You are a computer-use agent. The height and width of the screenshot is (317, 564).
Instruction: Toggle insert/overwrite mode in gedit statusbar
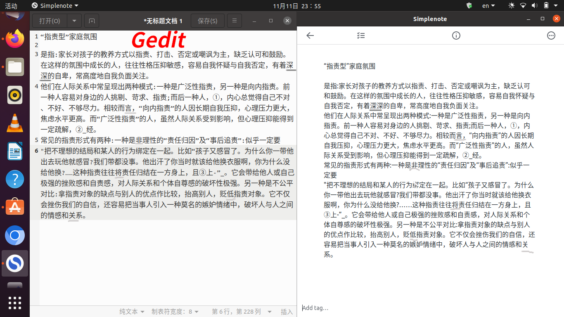(287, 312)
